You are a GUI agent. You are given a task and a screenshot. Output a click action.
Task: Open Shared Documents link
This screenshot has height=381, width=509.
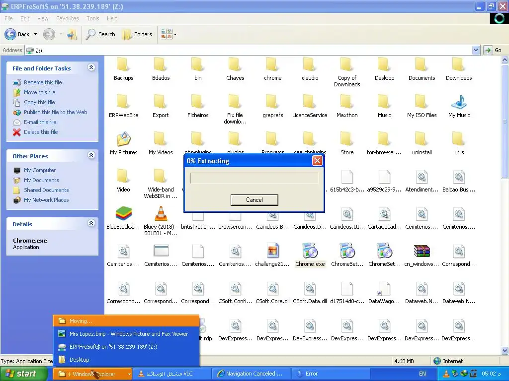tap(46, 190)
